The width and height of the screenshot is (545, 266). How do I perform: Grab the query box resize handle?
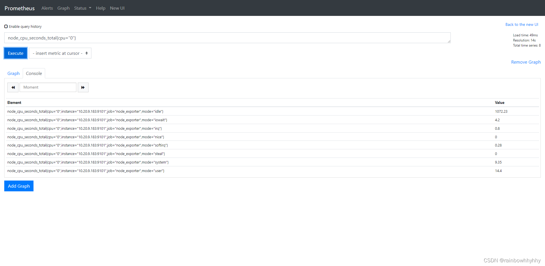click(x=449, y=41)
